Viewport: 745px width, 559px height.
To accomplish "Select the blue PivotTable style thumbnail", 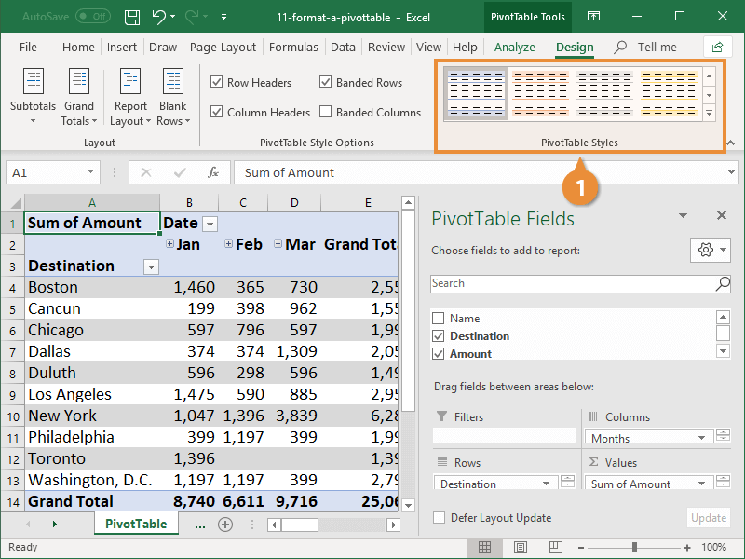I will coord(476,93).
